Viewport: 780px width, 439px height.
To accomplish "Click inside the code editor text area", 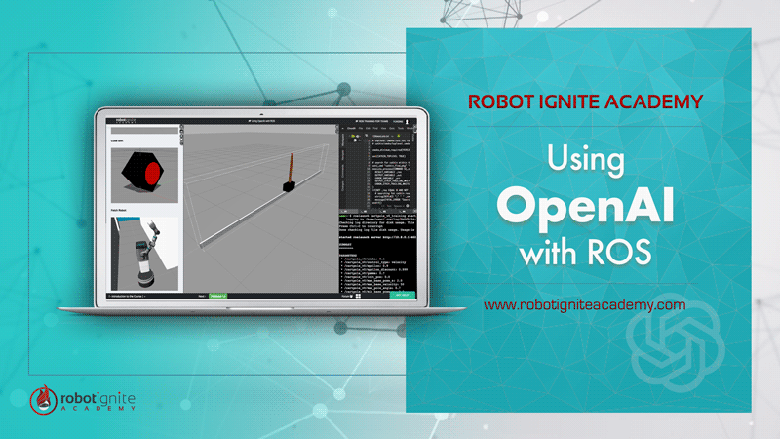I will coord(391,172).
